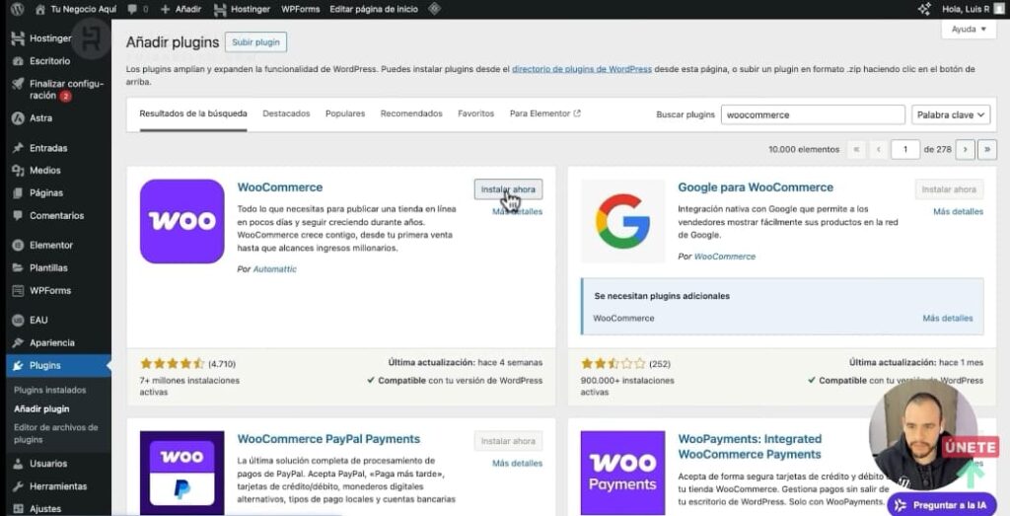1010x516 pixels.
Task: Open Más detalles in required plugins notice
Action: pyautogui.click(x=948, y=319)
